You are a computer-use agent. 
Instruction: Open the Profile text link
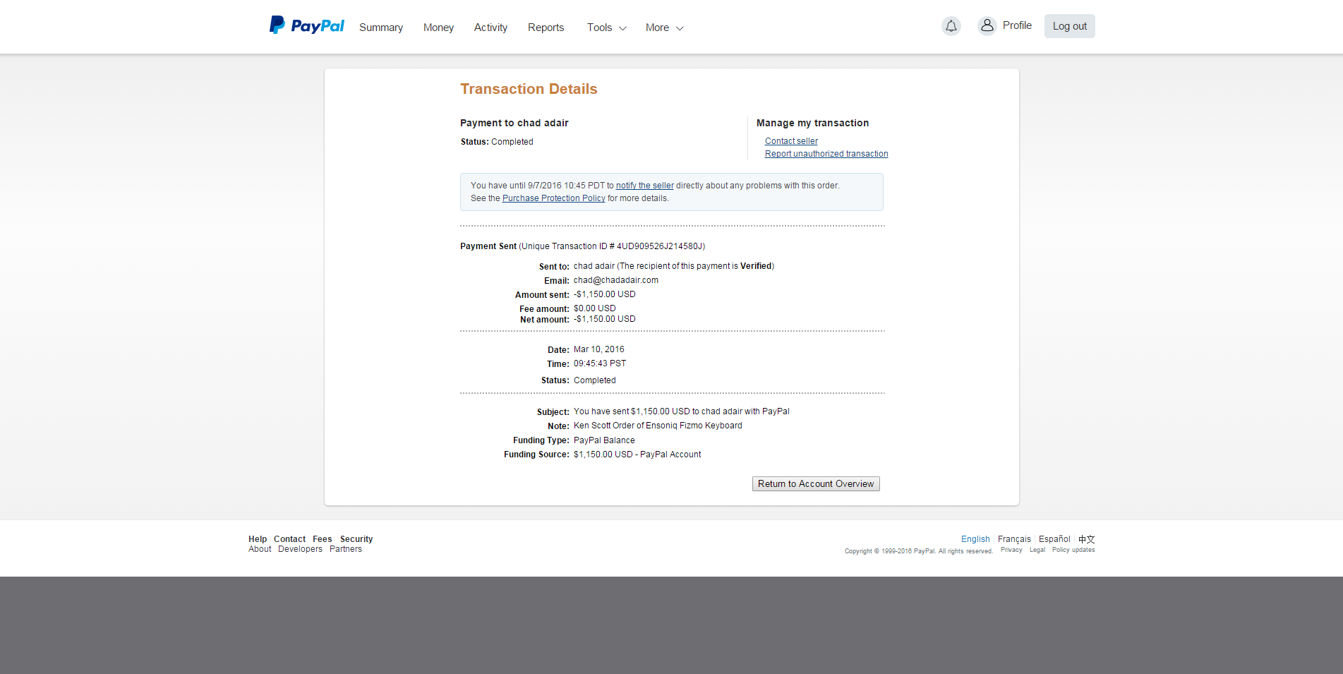coord(1017,25)
